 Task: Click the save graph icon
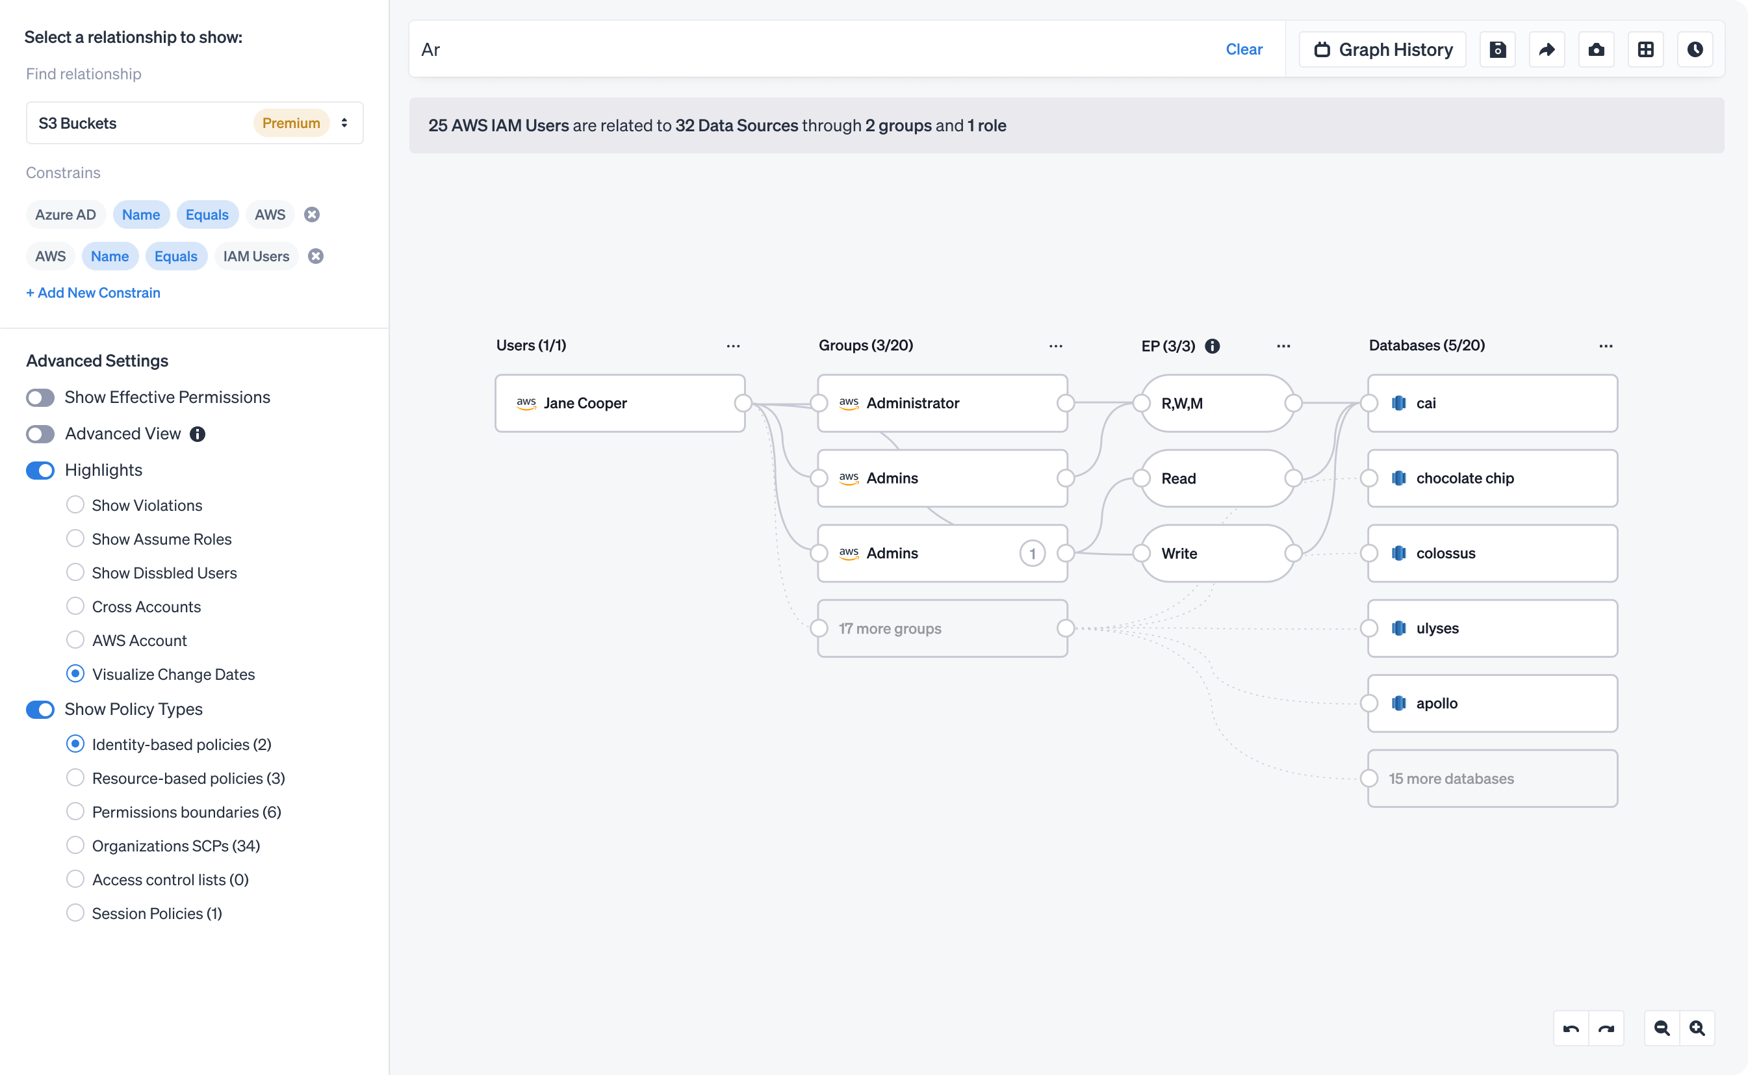(1497, 50)
